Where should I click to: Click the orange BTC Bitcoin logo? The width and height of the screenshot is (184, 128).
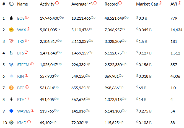coord(11,88)
